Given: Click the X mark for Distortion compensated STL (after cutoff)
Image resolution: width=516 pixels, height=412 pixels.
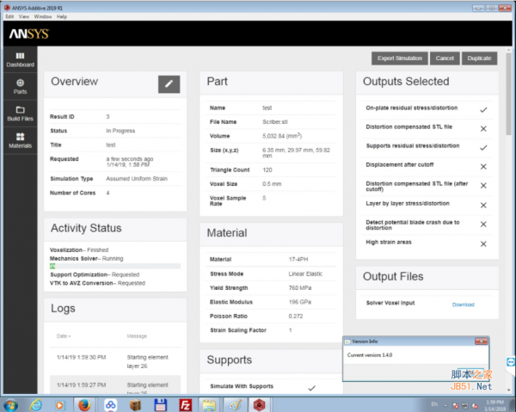Looking at the screenshot, I should (483, 186).
